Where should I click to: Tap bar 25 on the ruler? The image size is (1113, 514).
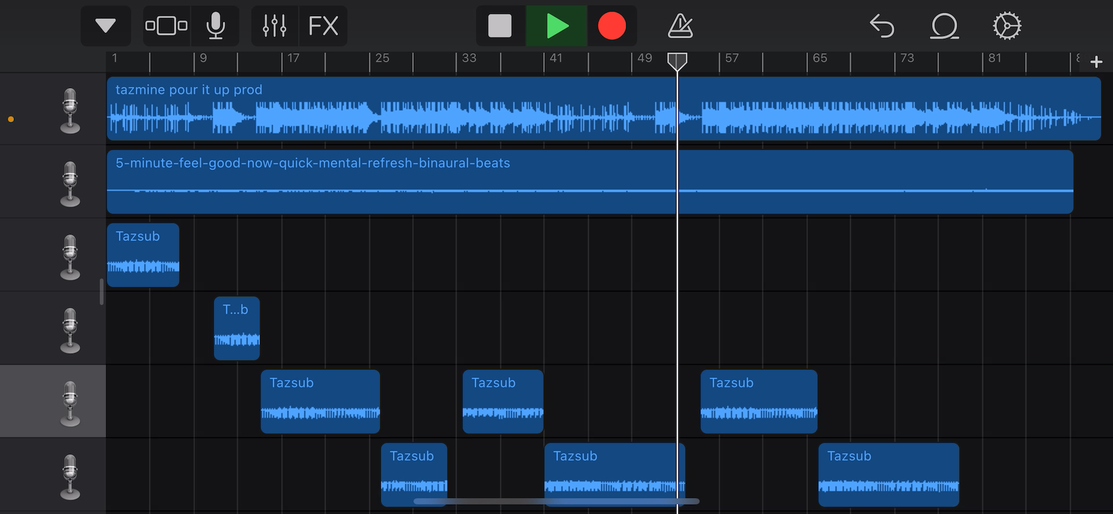(x=382, y=58)
